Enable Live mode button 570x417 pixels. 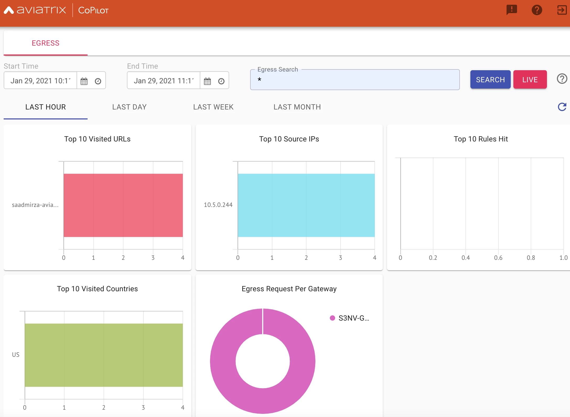tap(530, 80)
